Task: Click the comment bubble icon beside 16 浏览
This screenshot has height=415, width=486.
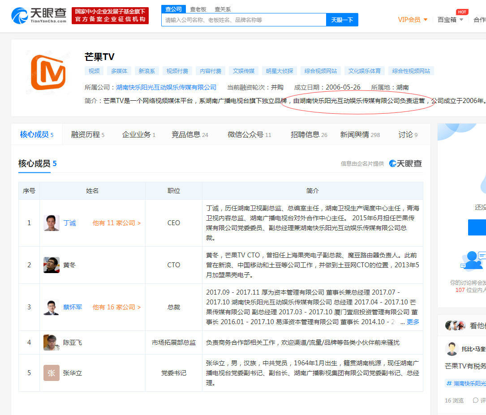Action: coord(475,400)
